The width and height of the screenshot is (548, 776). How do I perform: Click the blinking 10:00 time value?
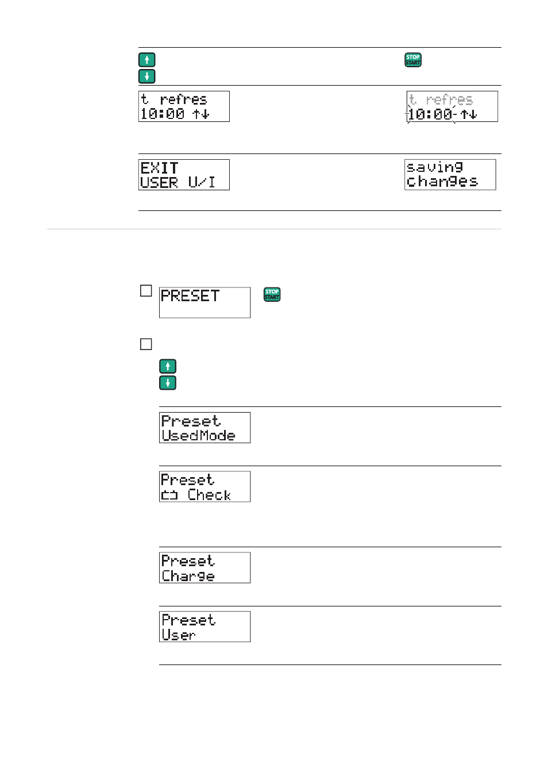coord(430,114)
